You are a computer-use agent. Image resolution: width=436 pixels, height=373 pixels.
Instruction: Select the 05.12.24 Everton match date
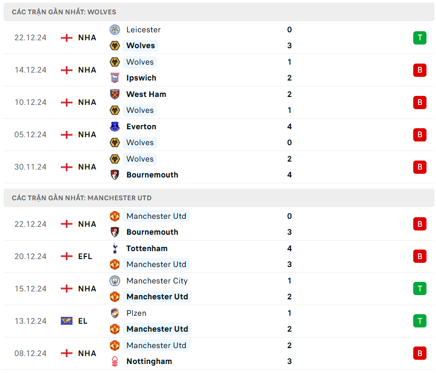[30, 135]
